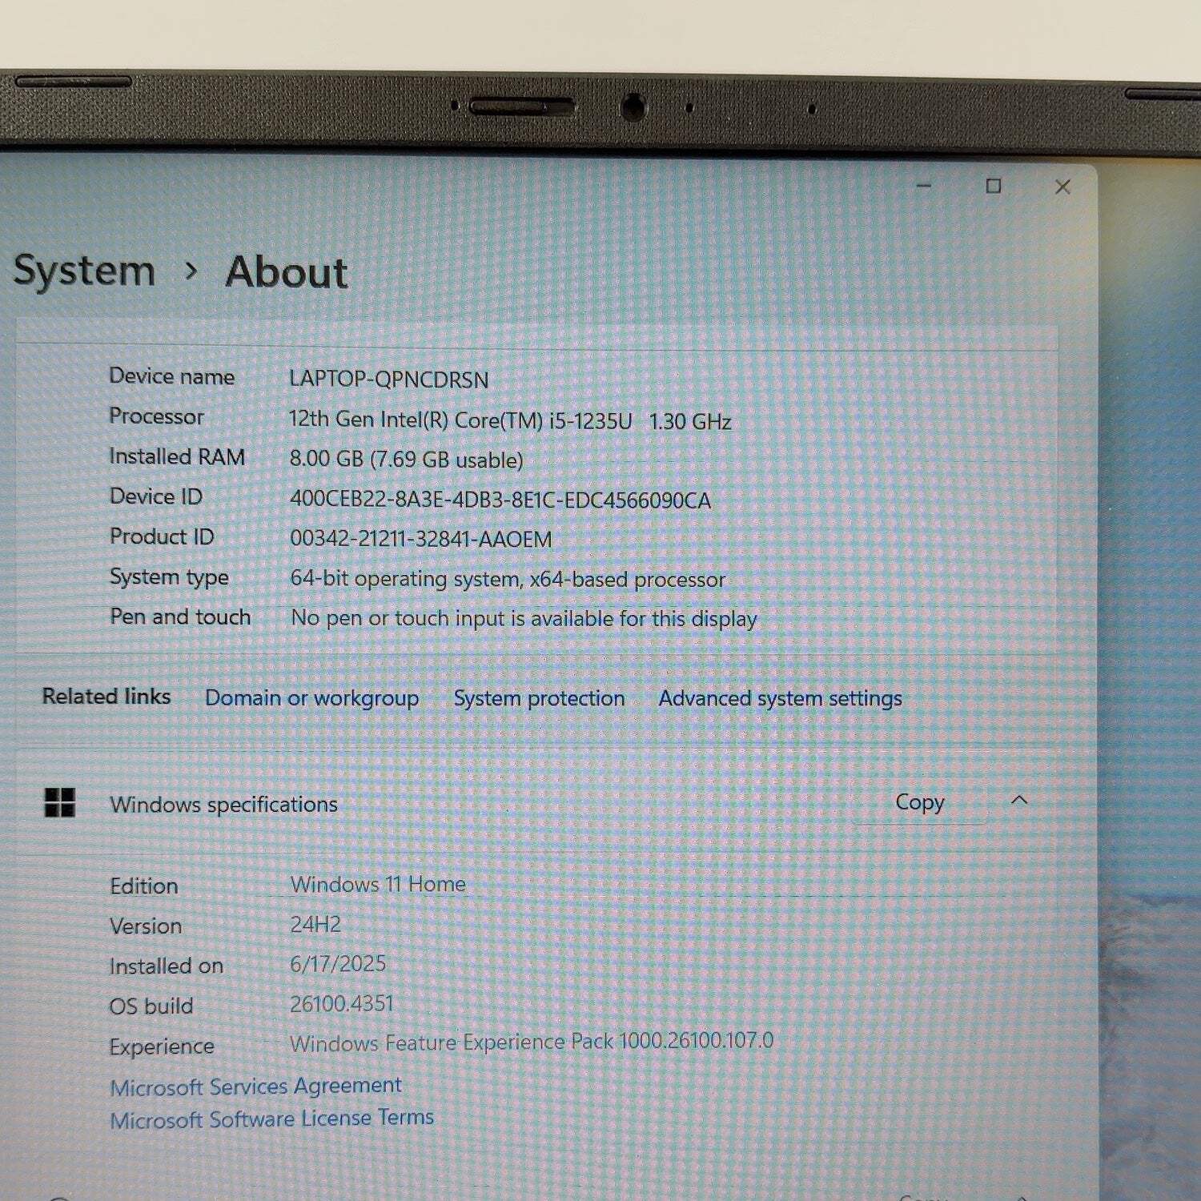Click the OS build label
The height and width of the screenshot is (1201, 1201).
click(151, 1006)
